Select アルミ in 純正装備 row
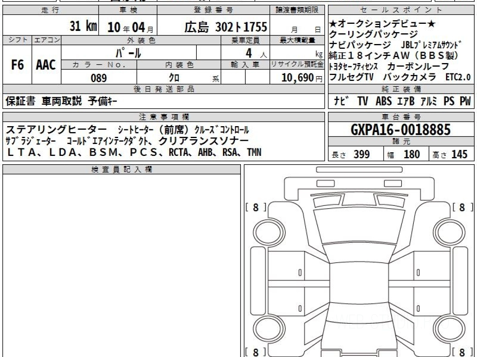The image size is (477, 357). point(429,102)
